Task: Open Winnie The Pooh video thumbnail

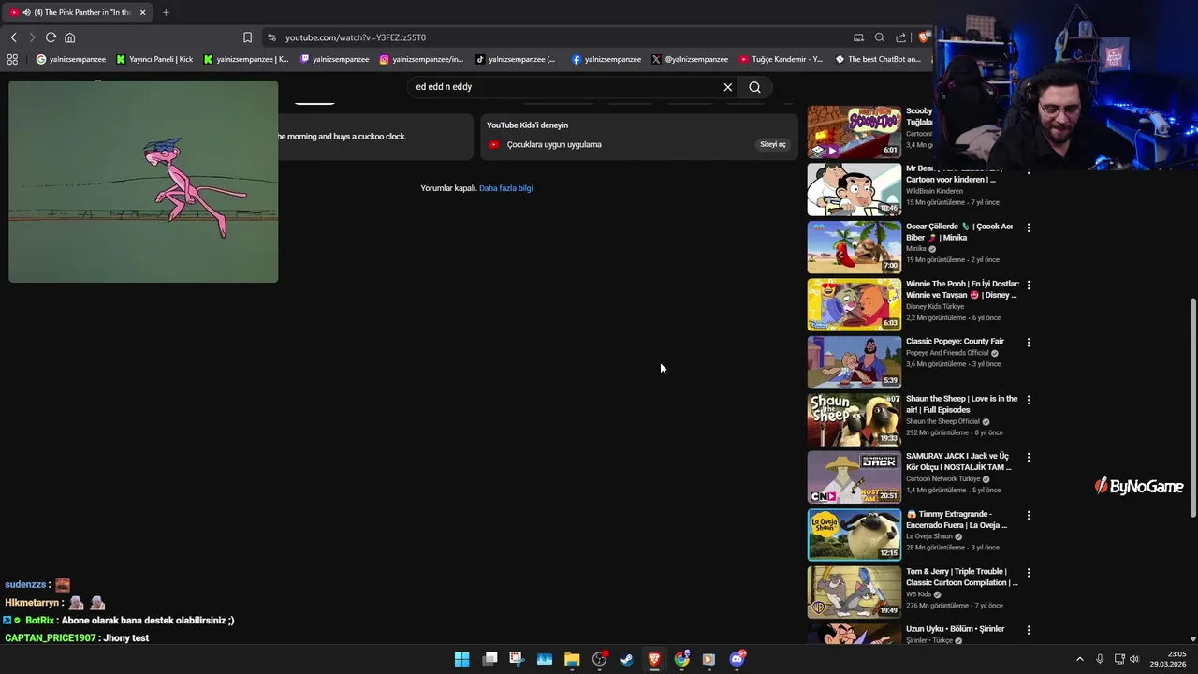Action: pos(855,304)
